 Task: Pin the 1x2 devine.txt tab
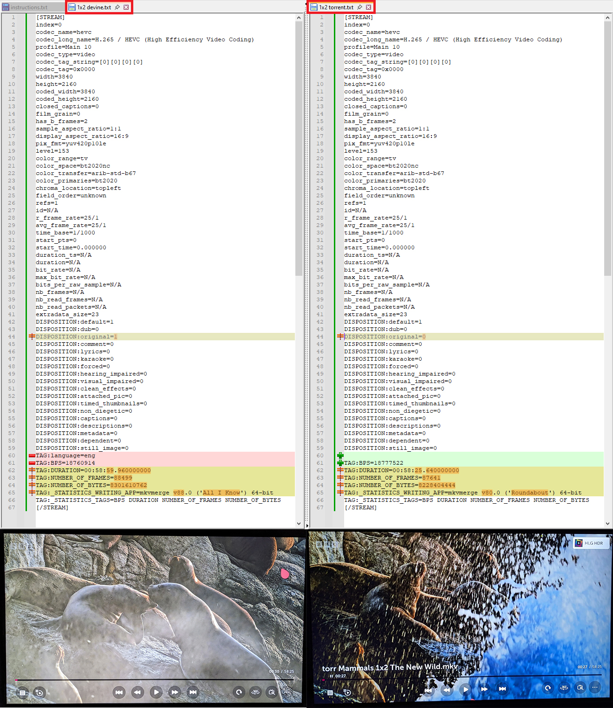click(x=117, y=7)
